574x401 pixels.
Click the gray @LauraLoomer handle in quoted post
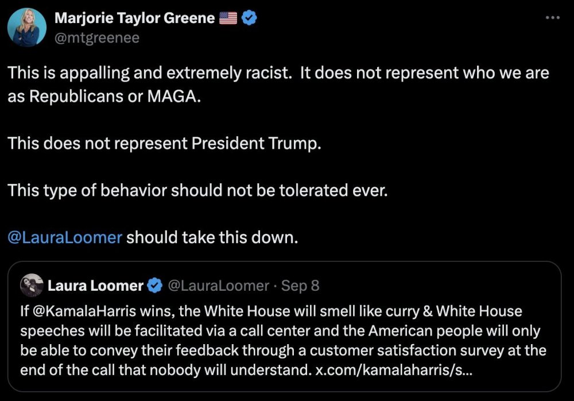pos(218,285)
